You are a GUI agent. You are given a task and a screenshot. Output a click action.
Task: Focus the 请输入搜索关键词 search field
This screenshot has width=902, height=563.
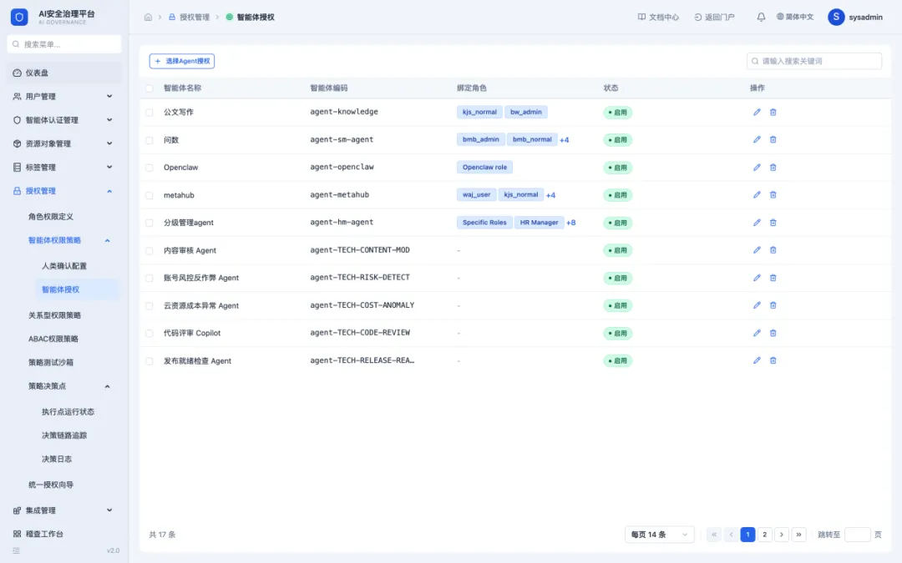814,61
